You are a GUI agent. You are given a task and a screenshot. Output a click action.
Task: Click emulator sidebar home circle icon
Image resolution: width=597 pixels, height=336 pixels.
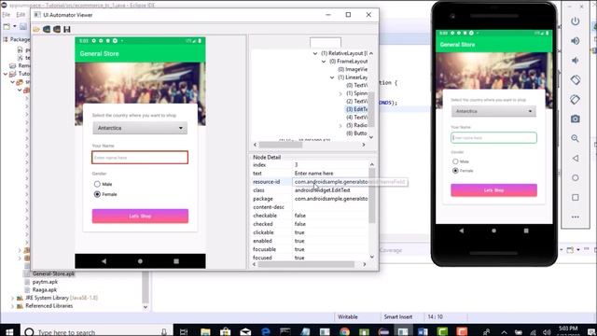575,177
